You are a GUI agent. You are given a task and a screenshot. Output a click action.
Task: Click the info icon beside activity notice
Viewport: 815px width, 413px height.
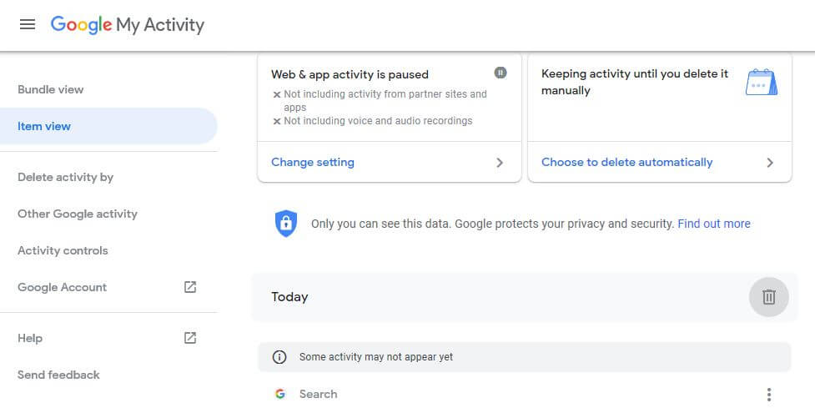(x=279, y=357)
